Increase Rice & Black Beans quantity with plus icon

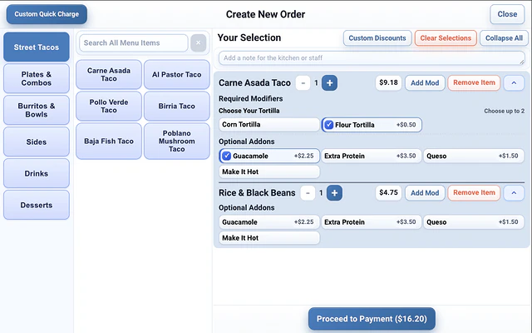click(334, 193)
